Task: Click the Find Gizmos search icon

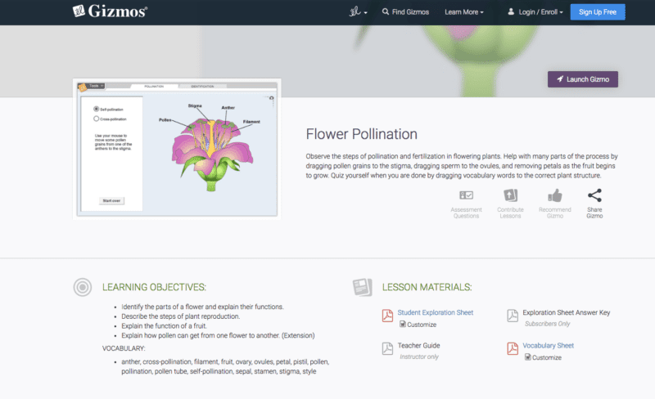Action: tap(385, 11)
